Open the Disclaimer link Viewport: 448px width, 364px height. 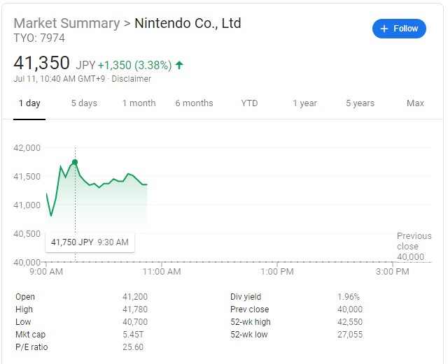pyautogui.click(x=131, y=79)
